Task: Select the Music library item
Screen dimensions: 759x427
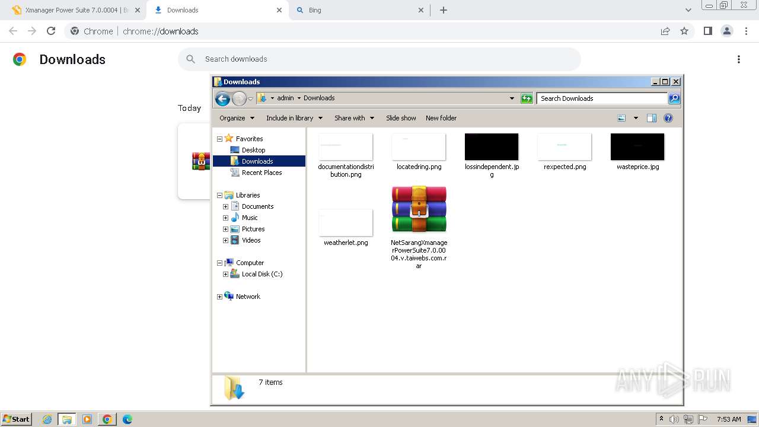Action: pos(250,218)
